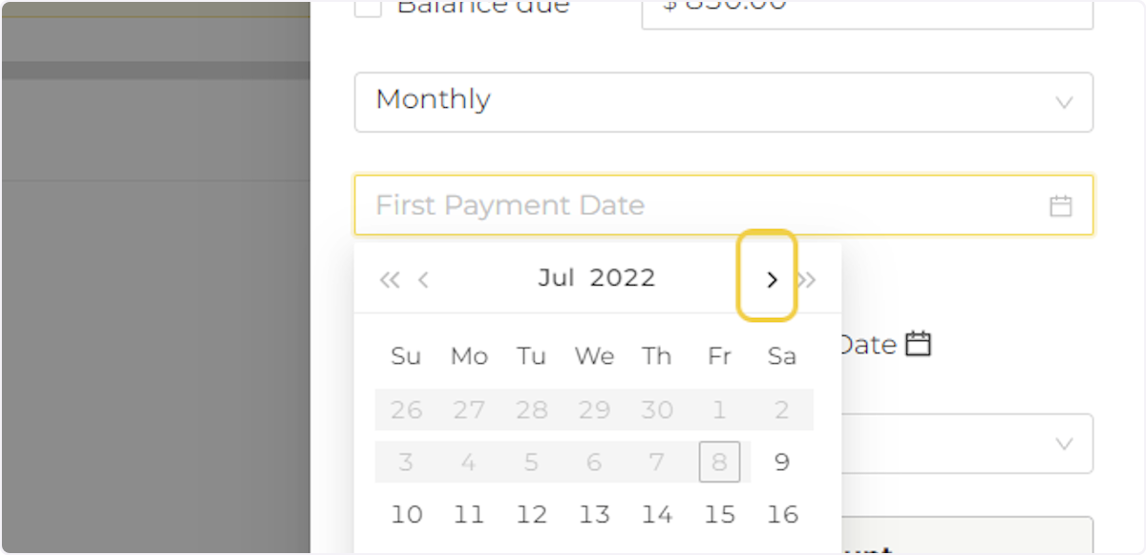Select July 10 from the date grid
Viewport: 1146px width, 555px height.
[406, 514]
